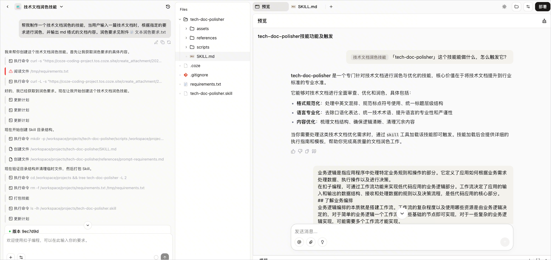Click the scroll-to-bottom arrow in preview chat
This screenshot has width=551, height=260.
point(402,214)
